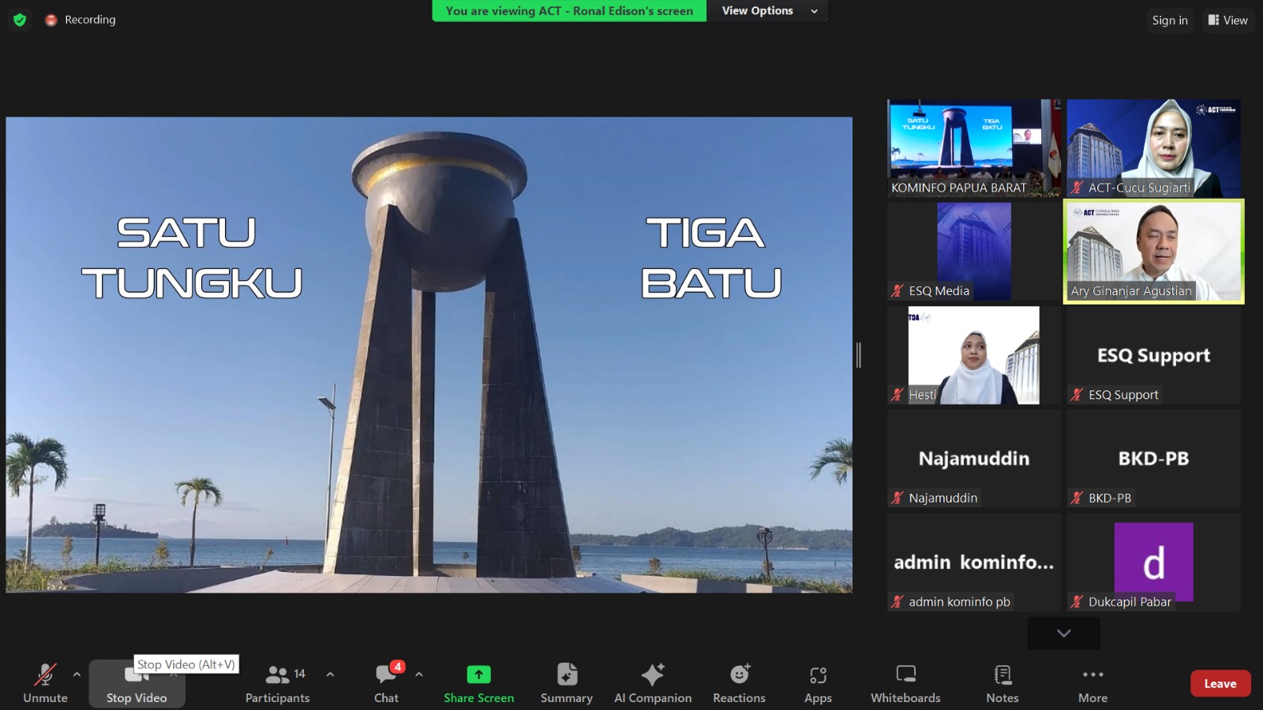The width and height of the screenshot is (1263, 710).
Task: Open the Chat panel
Action: [386, 683]
